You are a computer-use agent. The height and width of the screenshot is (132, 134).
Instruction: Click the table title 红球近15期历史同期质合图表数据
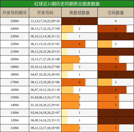pos(67,4)
